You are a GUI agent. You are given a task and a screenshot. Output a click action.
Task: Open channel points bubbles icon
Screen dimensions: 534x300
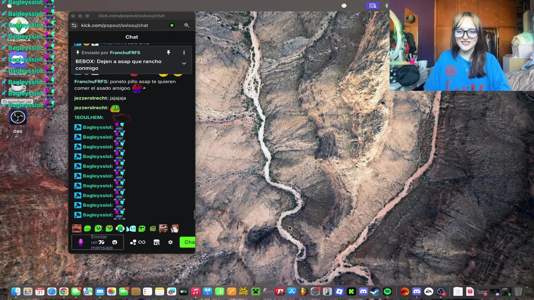click(133, 242)
